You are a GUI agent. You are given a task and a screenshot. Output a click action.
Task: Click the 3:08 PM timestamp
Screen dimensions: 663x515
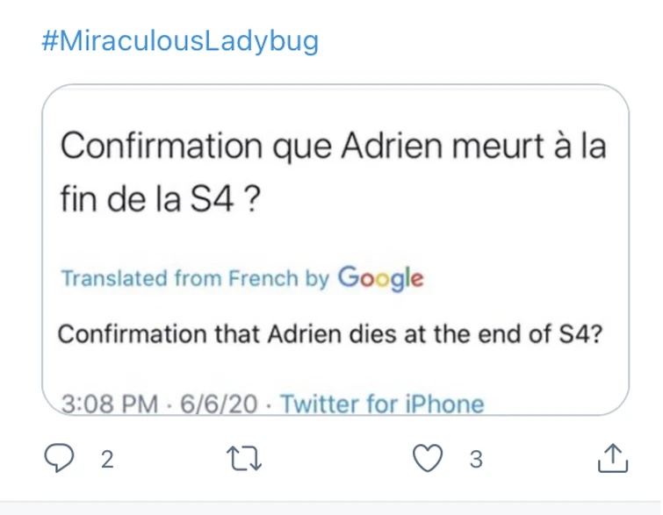coord(109,404)
